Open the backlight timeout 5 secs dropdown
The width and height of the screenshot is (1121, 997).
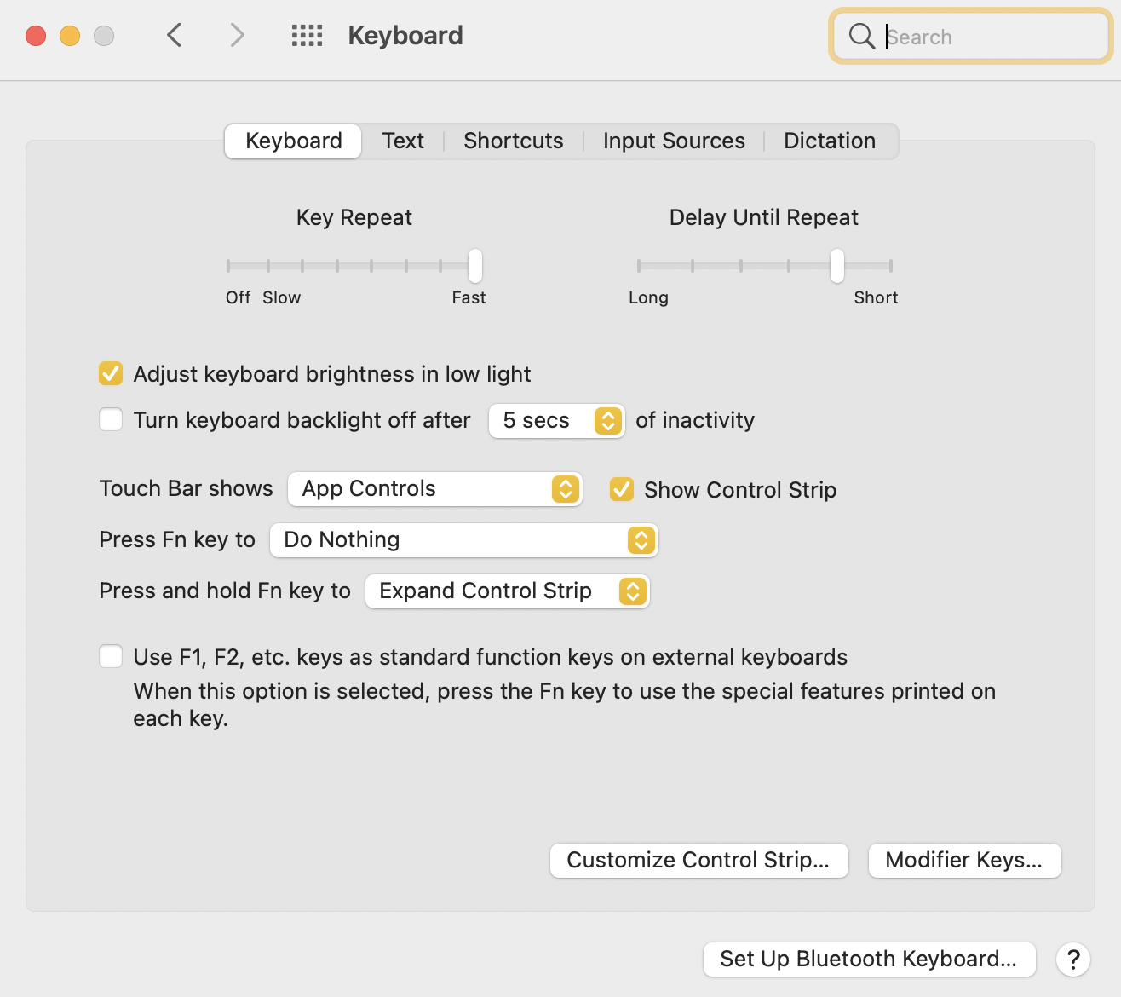click(x=556, y=421)
